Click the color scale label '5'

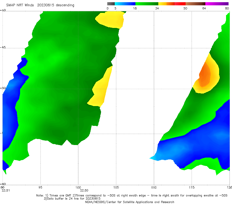click(x=115, y=8)
